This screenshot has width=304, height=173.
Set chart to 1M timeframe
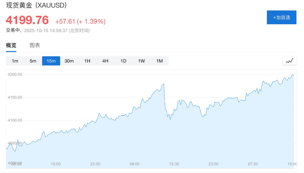coord(159,61)
